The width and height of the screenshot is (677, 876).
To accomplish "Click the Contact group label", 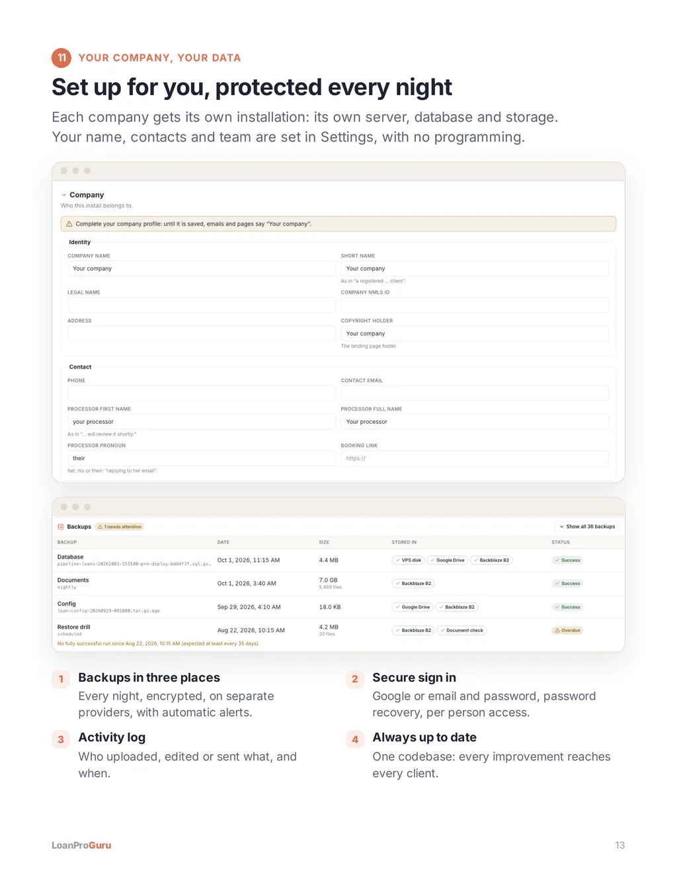I will (81, 367).
